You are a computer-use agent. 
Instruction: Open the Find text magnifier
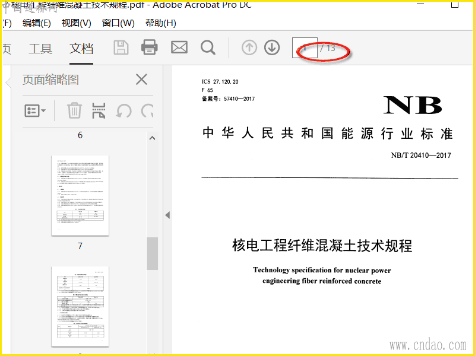[208, 47]
